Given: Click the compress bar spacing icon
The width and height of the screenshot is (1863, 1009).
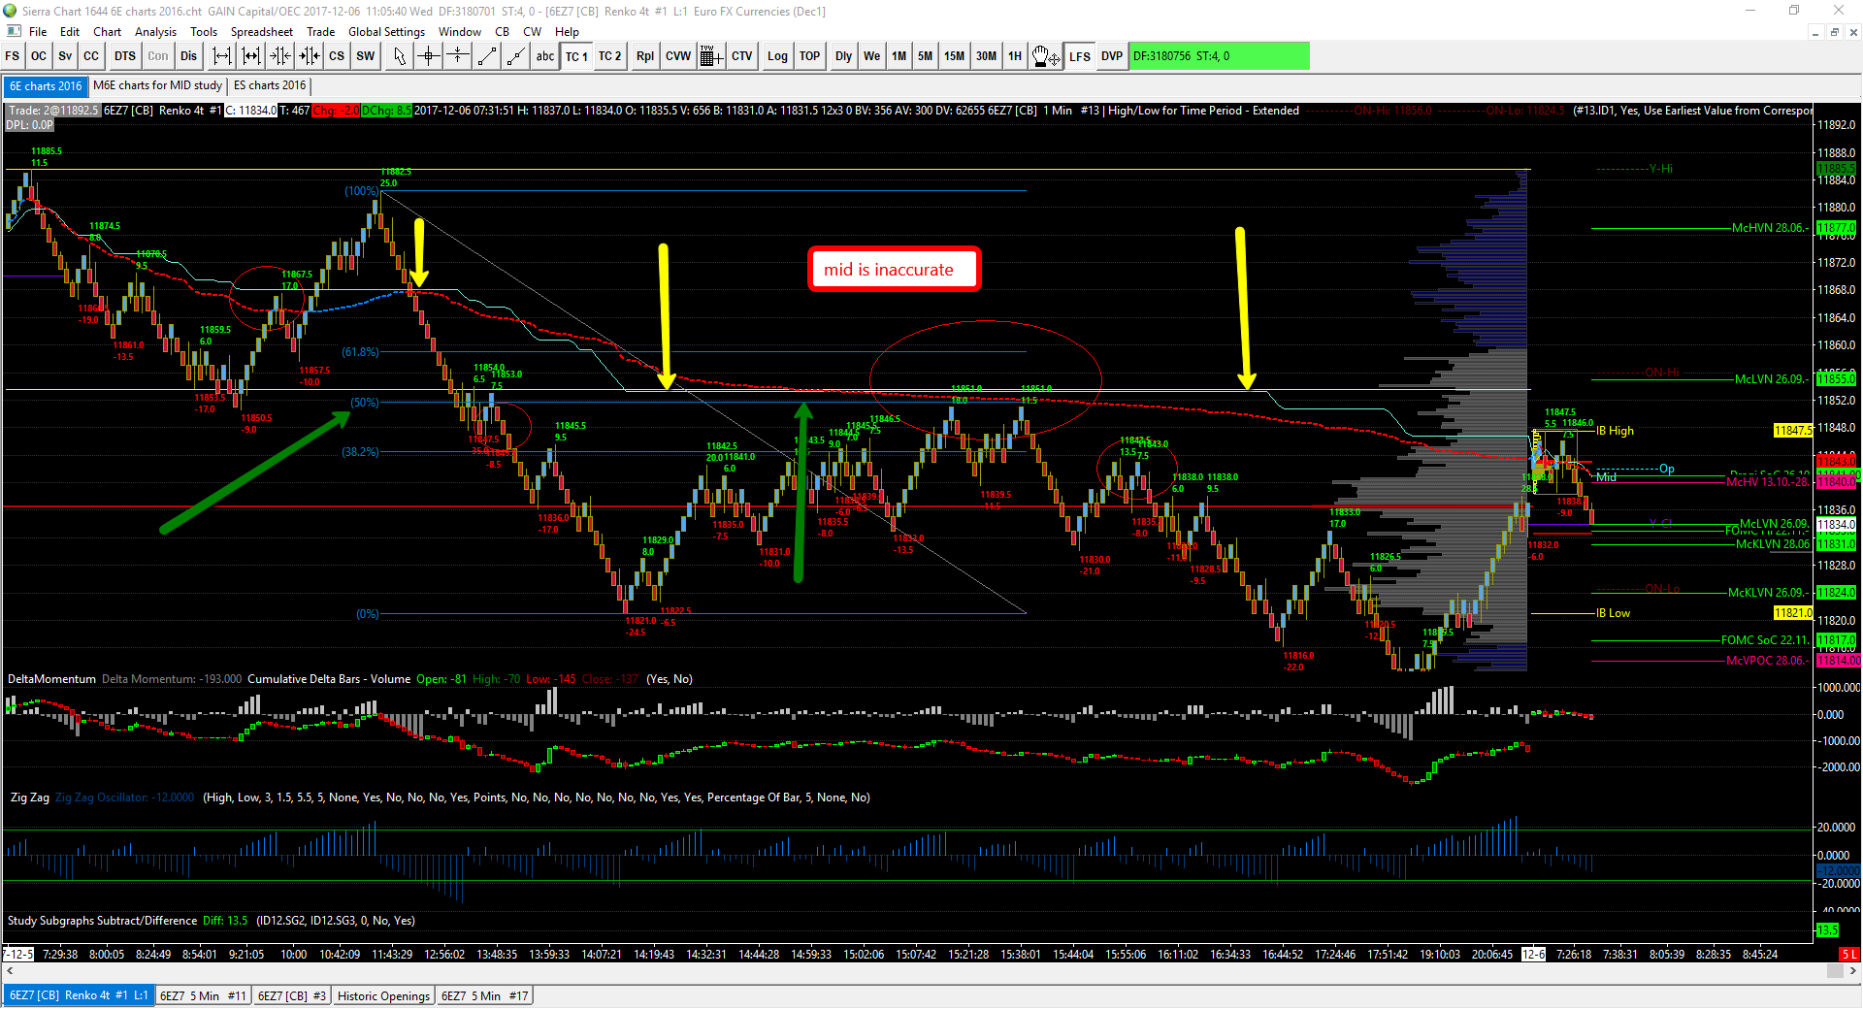Looking at the screenshot, I should (x=280, y=56).
